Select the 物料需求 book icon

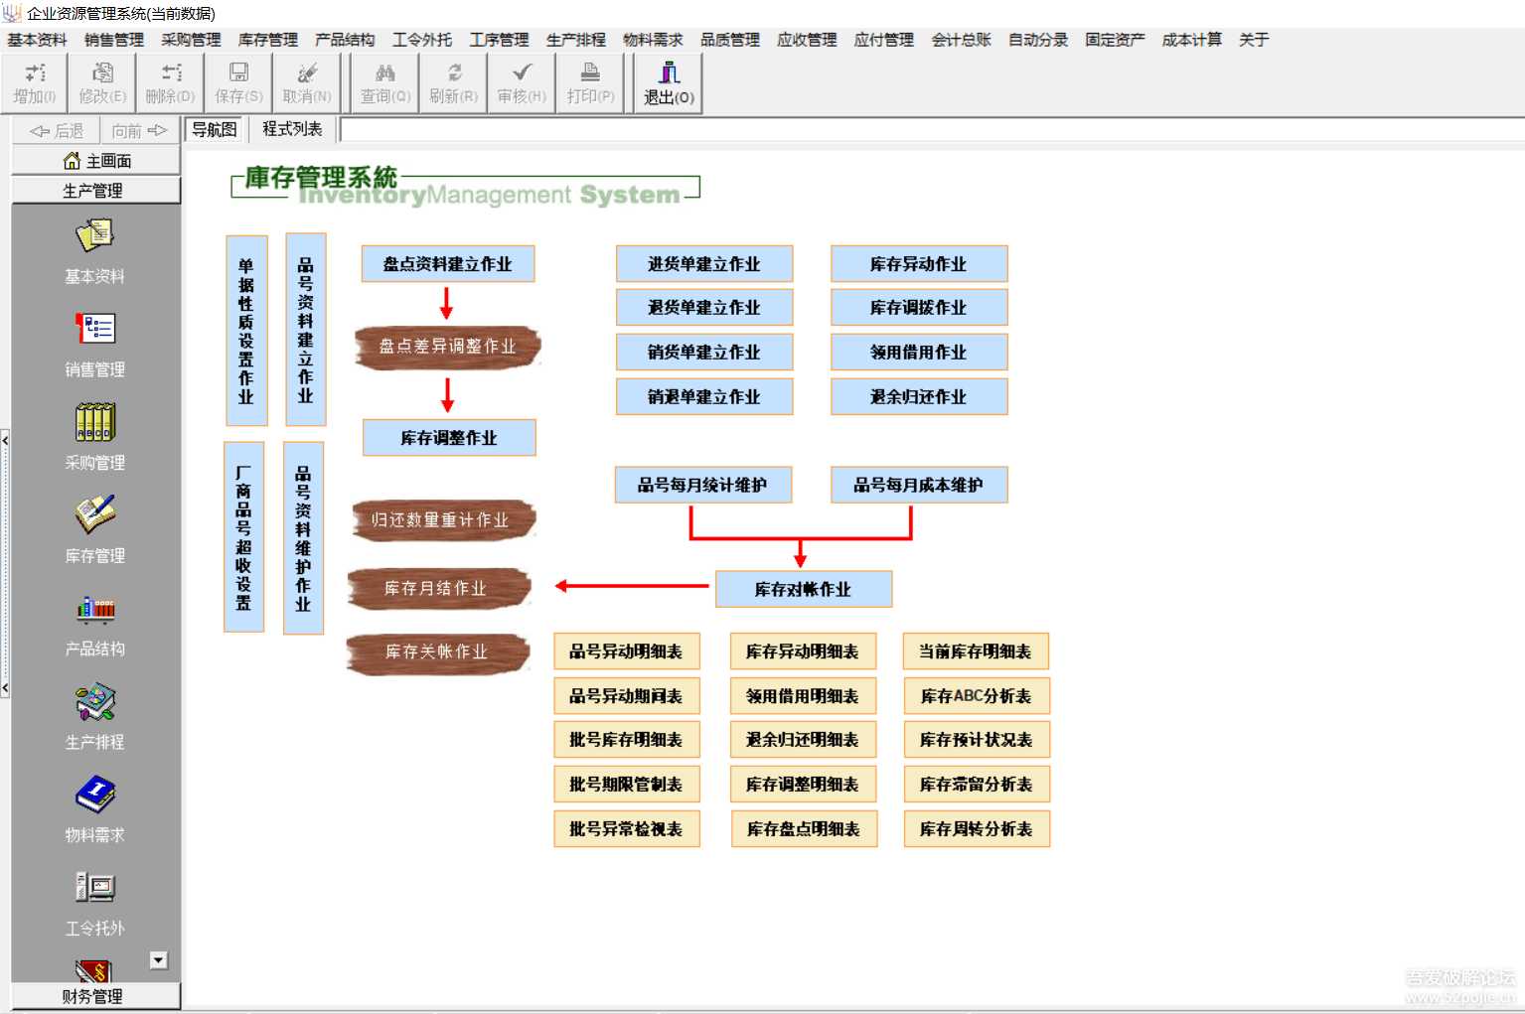(x=95, y=795)
